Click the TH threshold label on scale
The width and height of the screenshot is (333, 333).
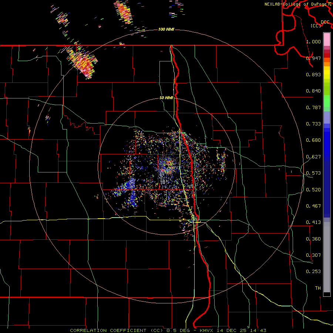(x=318, y=288)
